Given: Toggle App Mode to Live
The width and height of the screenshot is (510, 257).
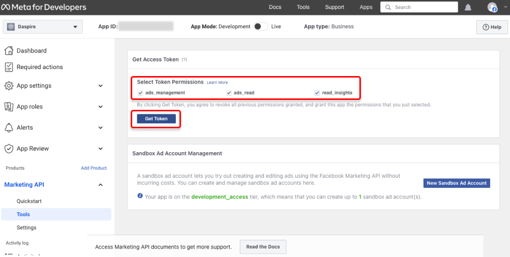Looking at the screenshot, I should (x=261, y=27).
